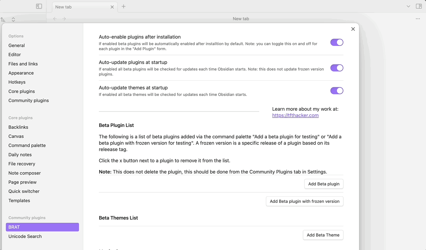Click 'Learn more about my work at:' text
This screenshot has width=426, height=250.
(x=305, y=109)
